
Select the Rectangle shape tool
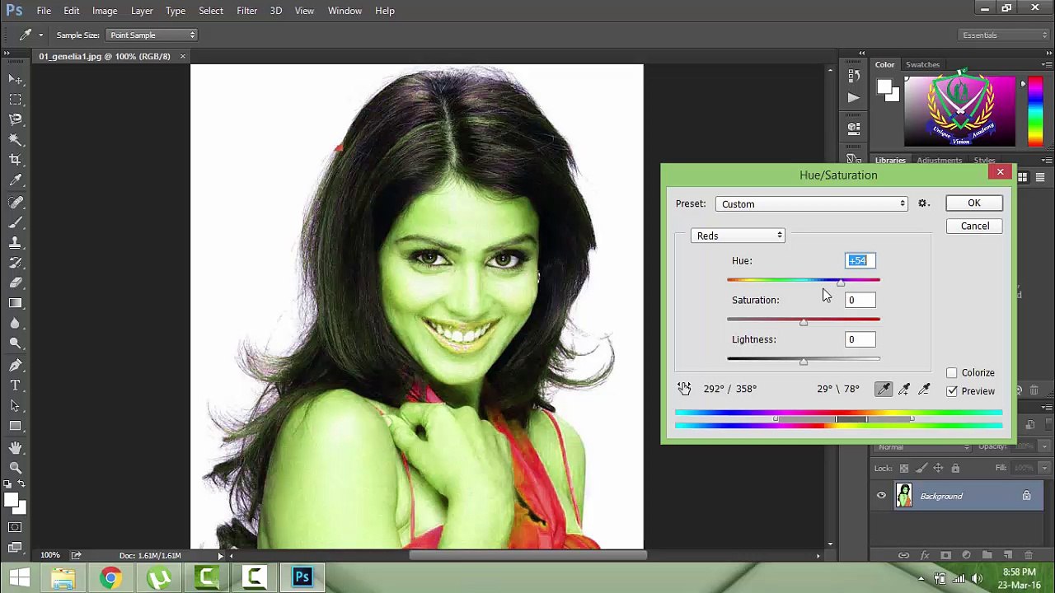click(15, 426)
